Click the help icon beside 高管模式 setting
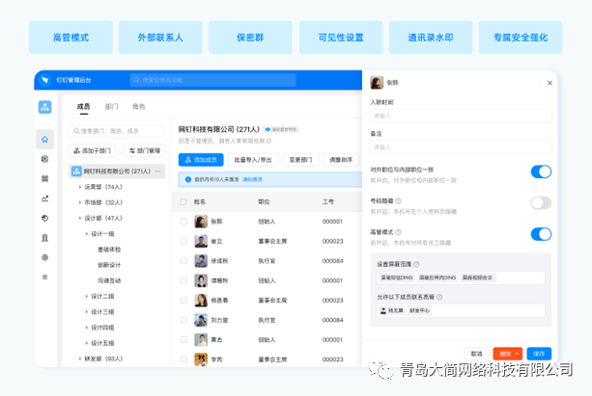This screenshot has height=396, width=592. pos(398,232)
